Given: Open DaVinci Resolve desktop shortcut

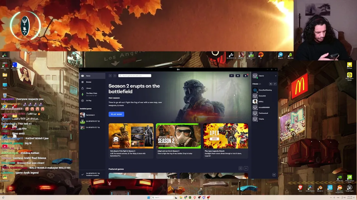Looking at the screenshot, I should (310, 189).
